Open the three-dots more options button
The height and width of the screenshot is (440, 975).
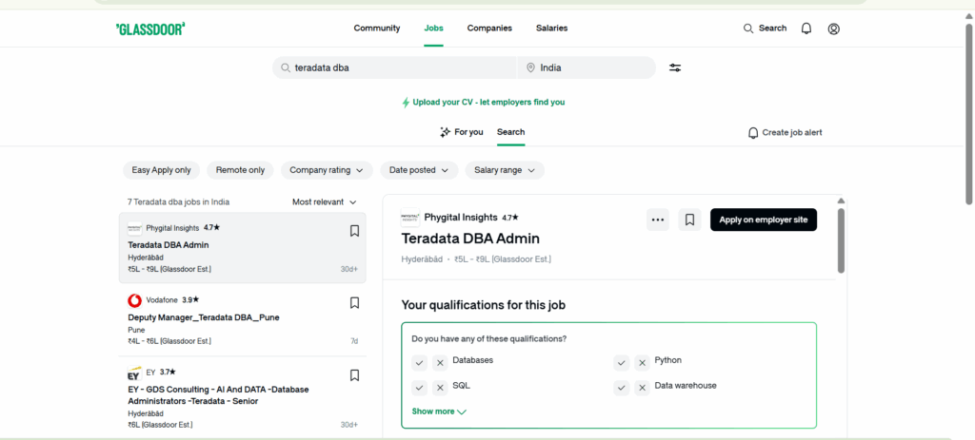tap(658, 220)
